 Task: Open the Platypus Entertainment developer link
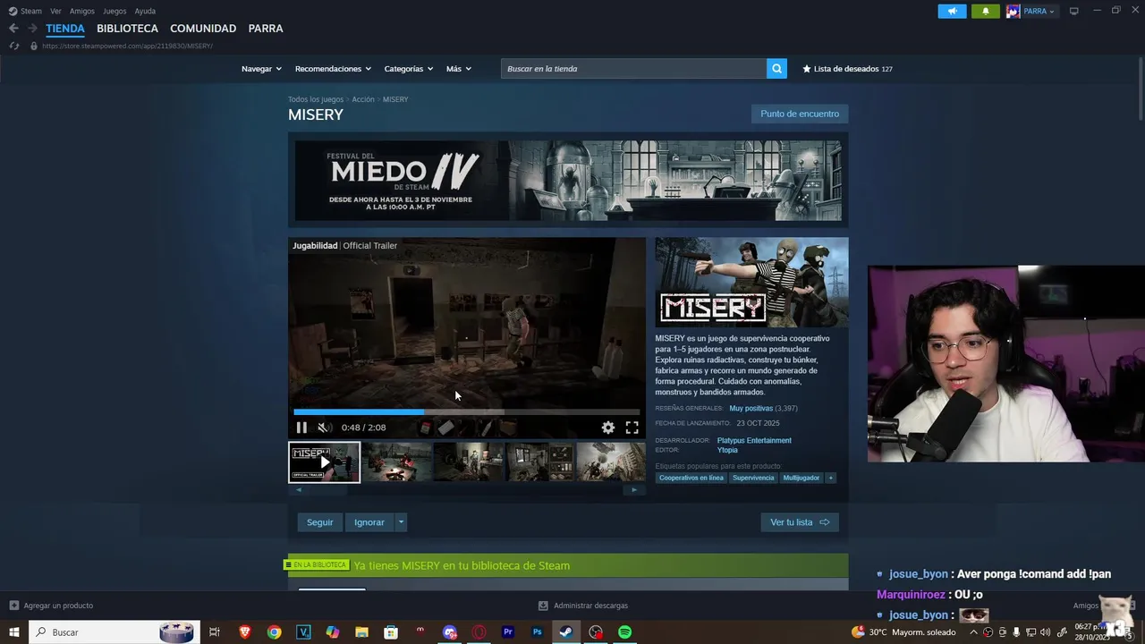pos(754,440)
